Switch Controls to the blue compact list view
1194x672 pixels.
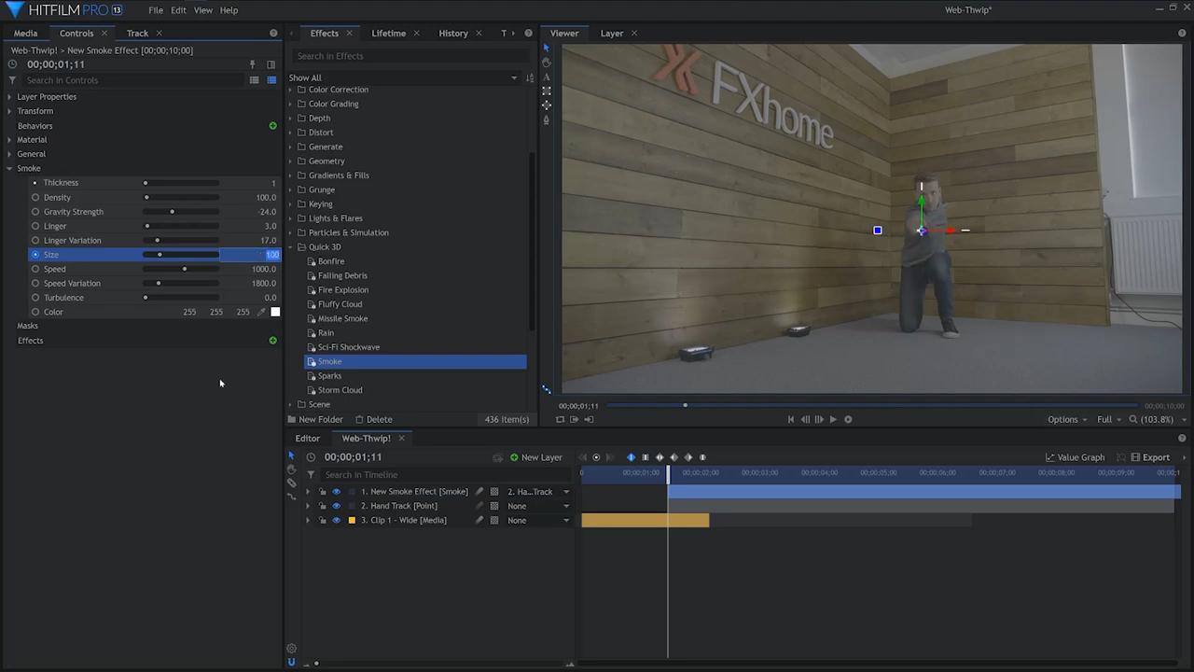click(x=271, y=80)
